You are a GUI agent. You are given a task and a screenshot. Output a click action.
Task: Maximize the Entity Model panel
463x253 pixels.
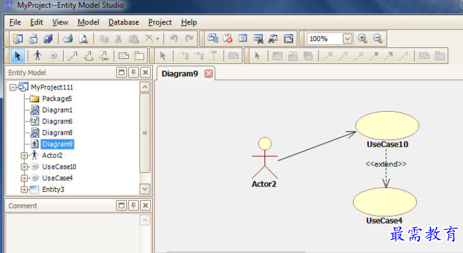pos(121,72)
